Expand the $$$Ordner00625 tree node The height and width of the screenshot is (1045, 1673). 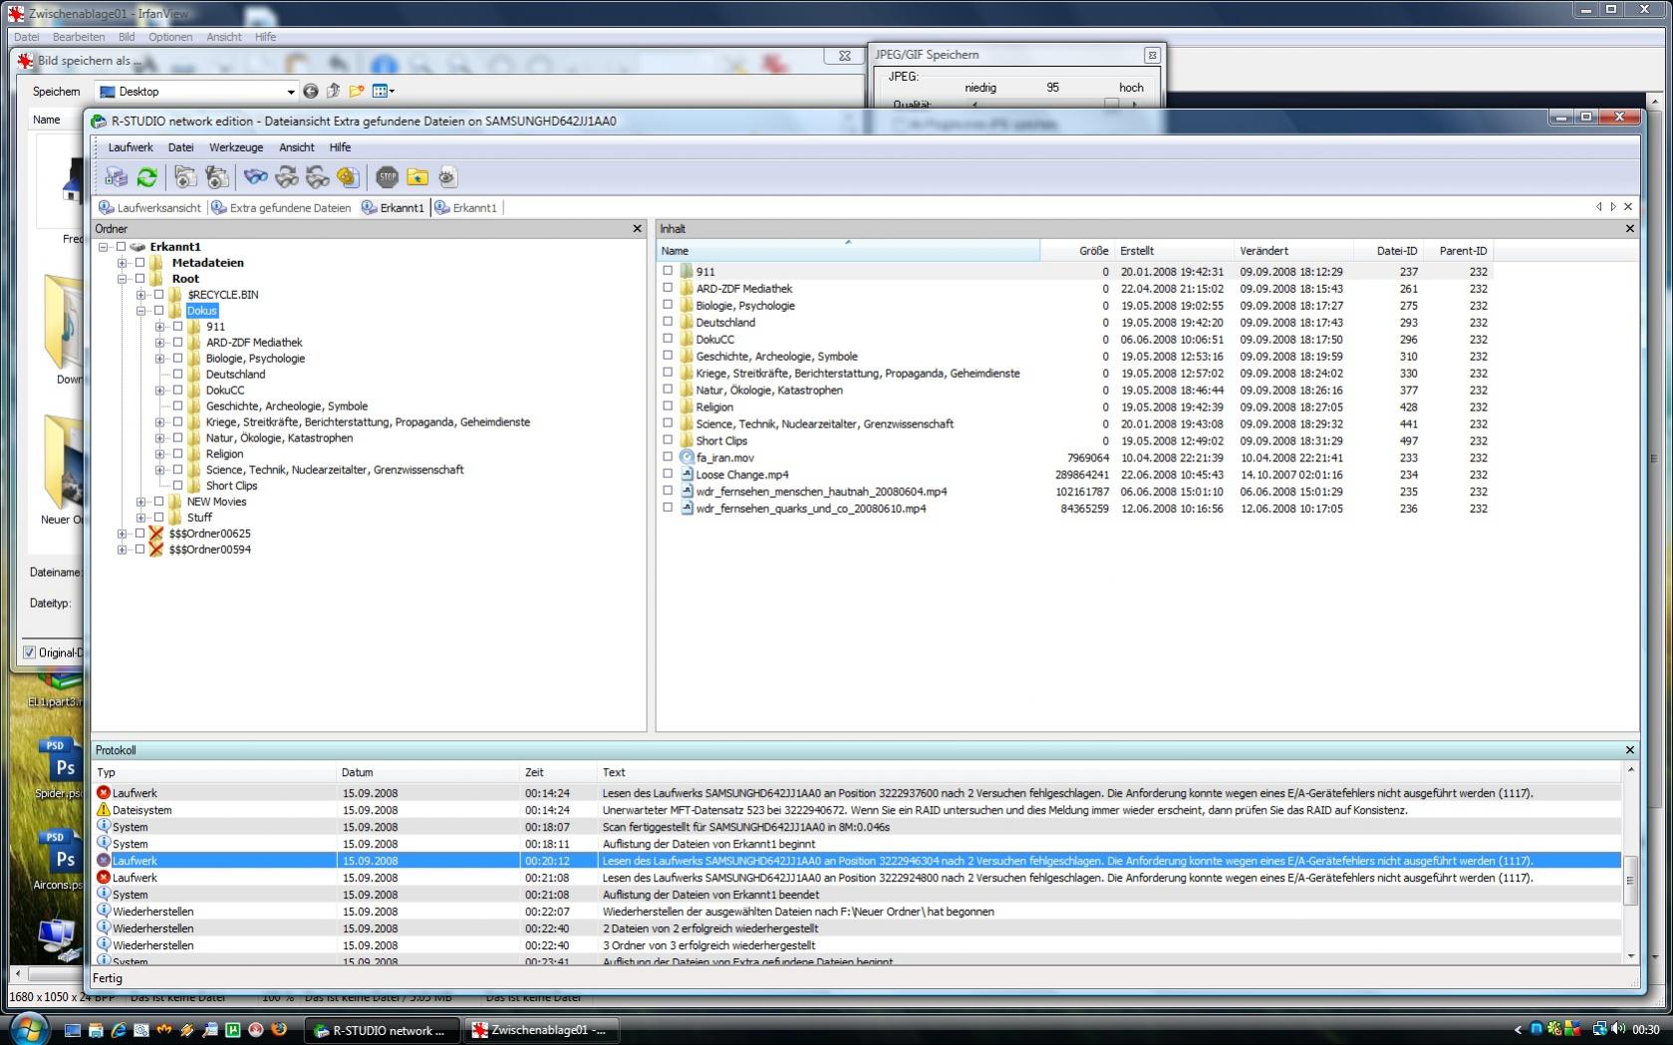click(122, 534)
